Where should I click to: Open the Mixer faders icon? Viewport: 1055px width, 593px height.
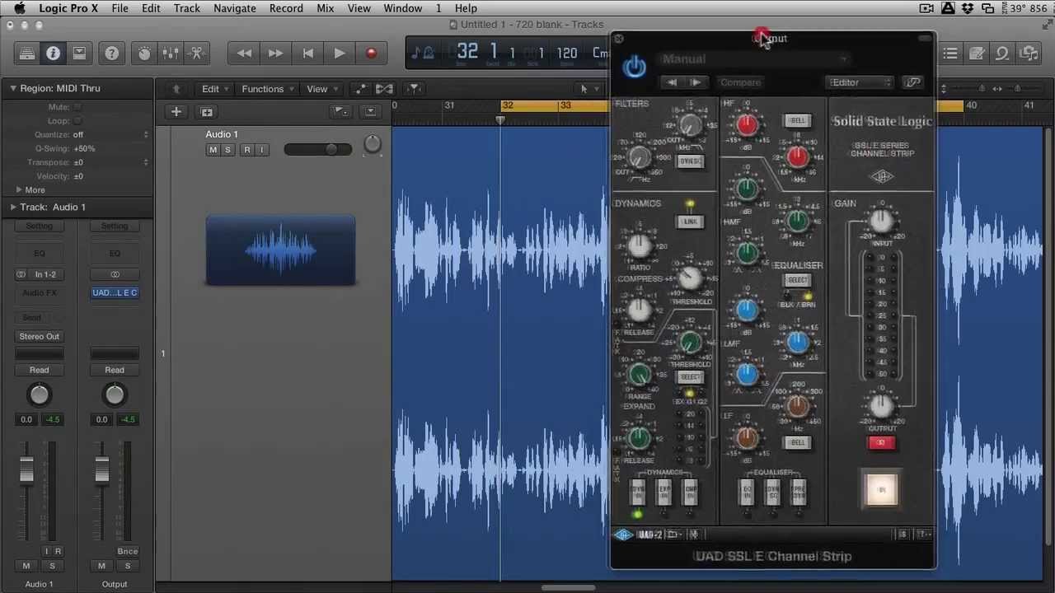point(171,54)
